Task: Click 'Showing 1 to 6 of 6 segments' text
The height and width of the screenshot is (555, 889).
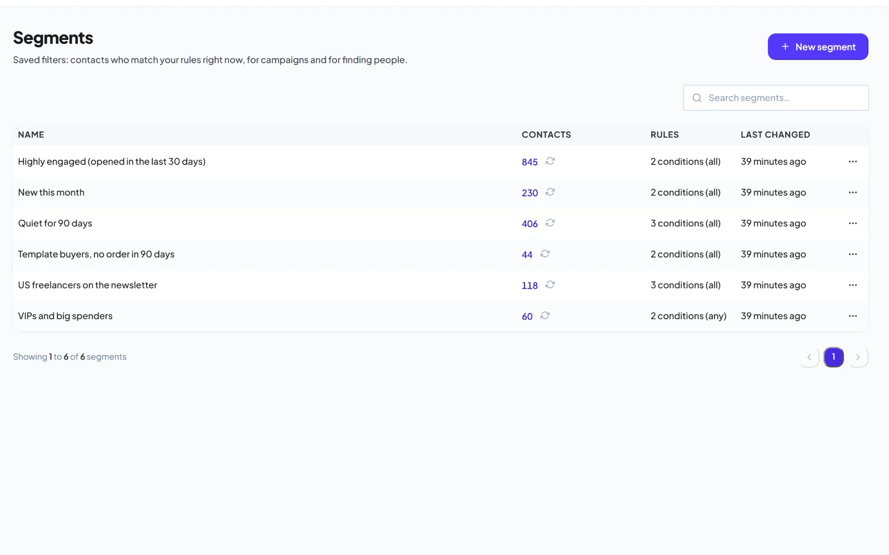Action: tap(69, 357)
